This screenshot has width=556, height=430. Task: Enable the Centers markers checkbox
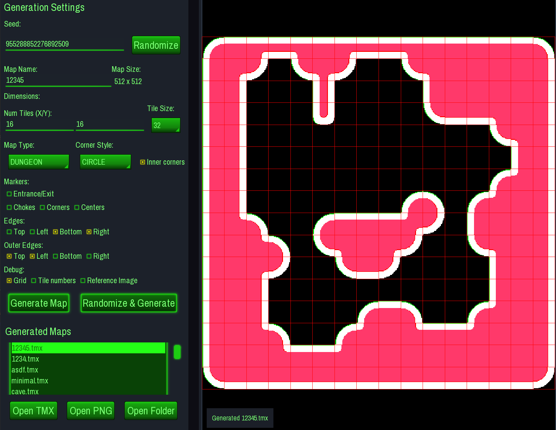pos(77,207)
